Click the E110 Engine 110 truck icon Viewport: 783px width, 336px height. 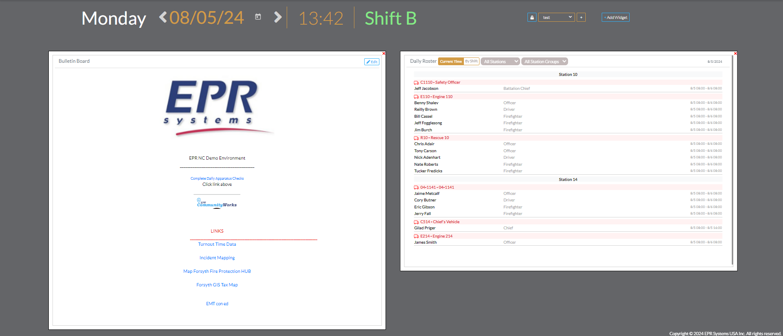(416, 97)
